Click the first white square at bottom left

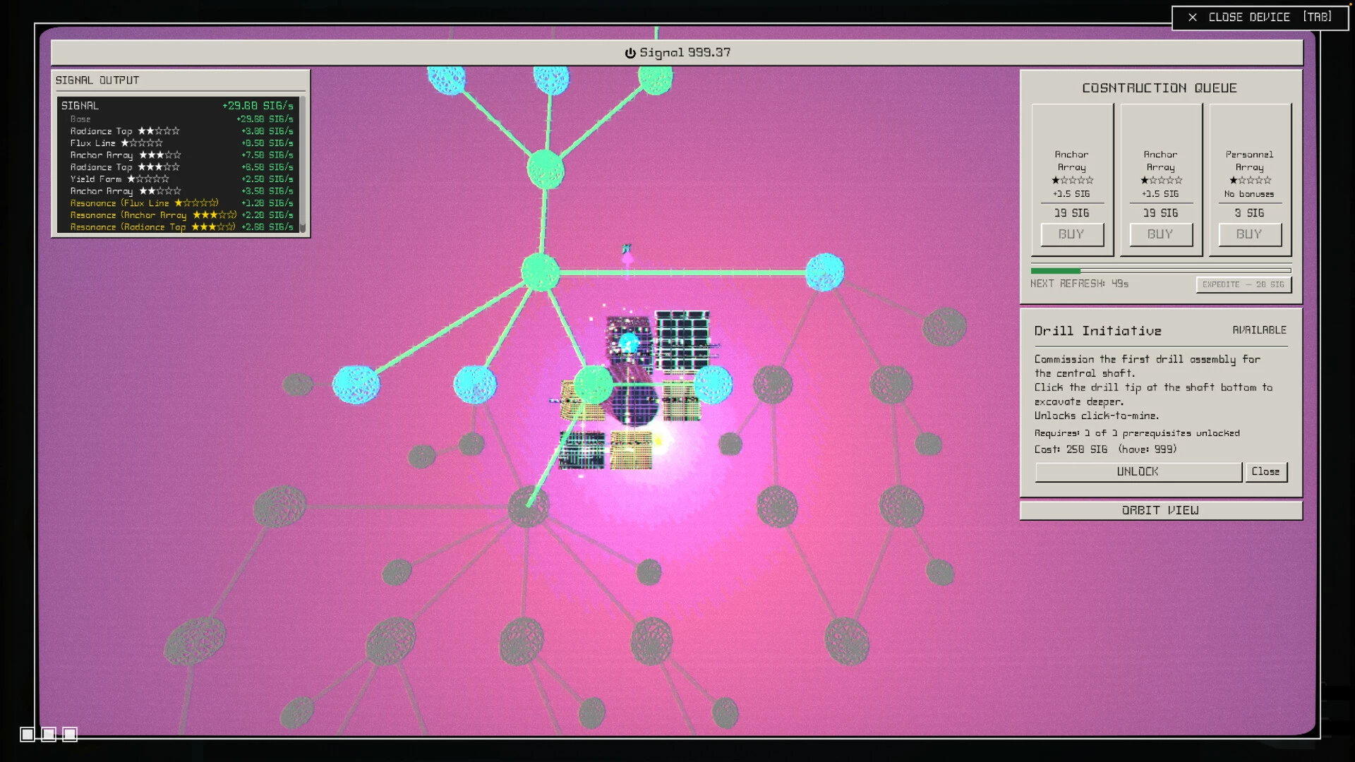point(27,734)
